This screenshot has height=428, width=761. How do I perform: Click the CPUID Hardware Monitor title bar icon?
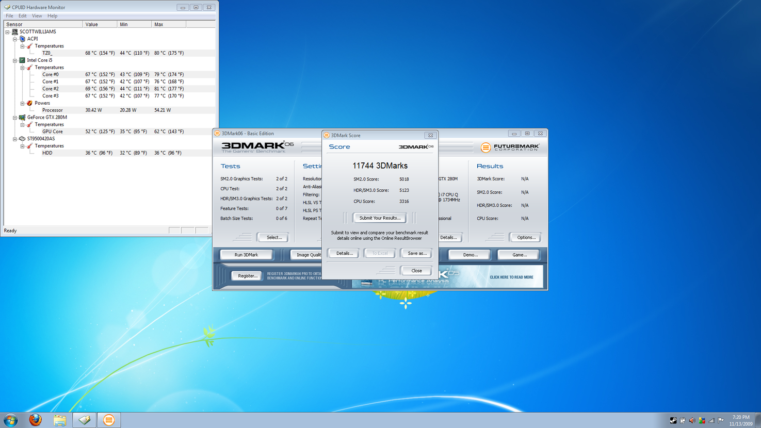(7, 7)
